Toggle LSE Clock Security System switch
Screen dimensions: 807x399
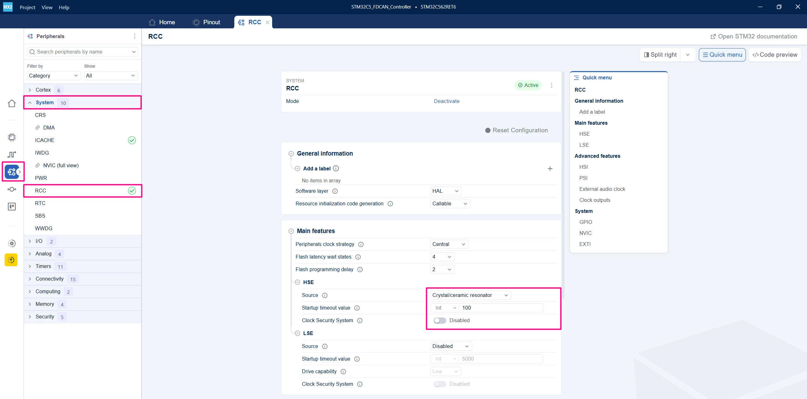tap(440, 384)
